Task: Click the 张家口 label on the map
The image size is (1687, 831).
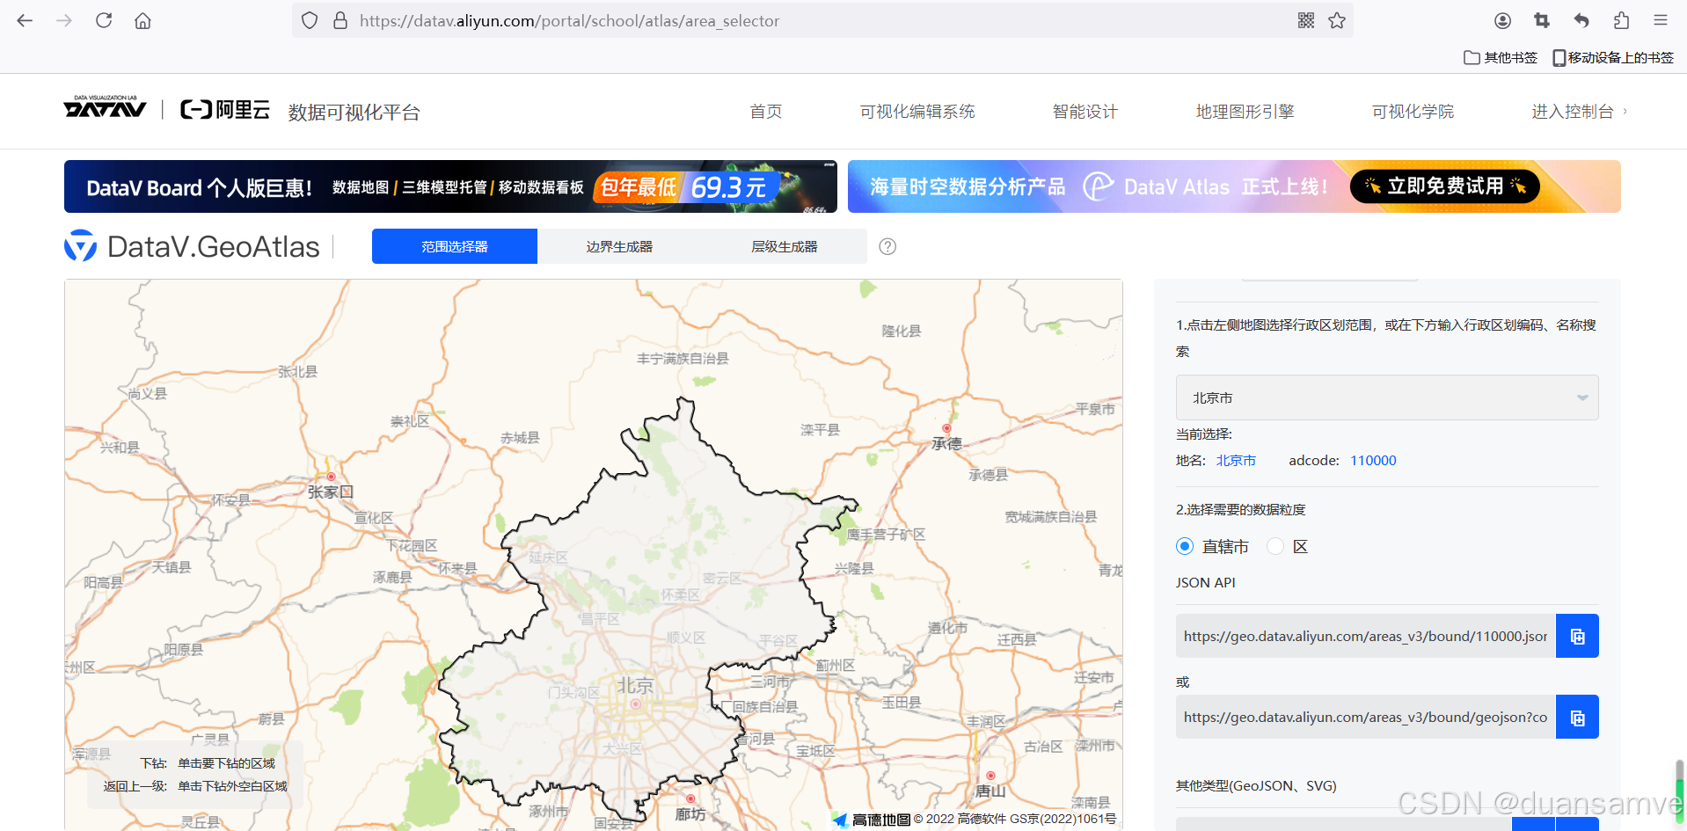Action: tap(330, 492)
